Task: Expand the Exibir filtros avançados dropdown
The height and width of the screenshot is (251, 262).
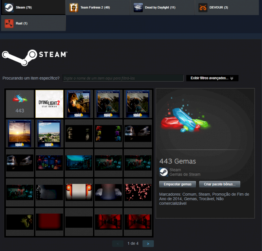Action: coord(212,78)
